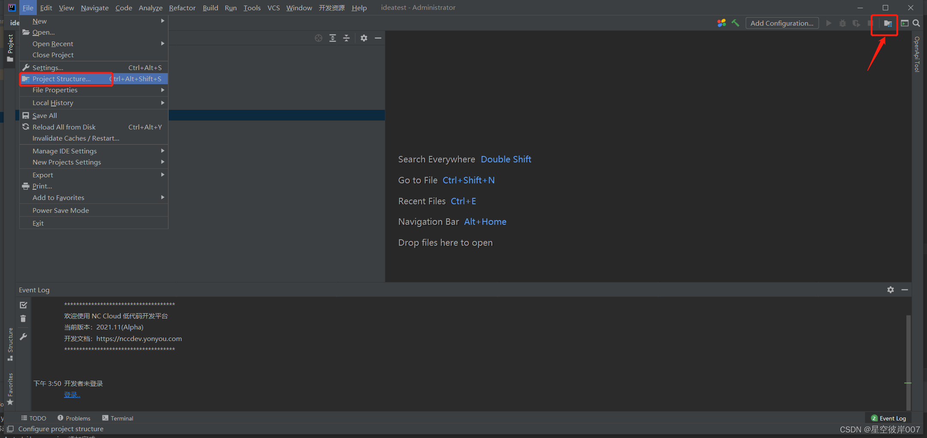Open the Window menu
The image size is (927, 438).
[x=299, y=8]
